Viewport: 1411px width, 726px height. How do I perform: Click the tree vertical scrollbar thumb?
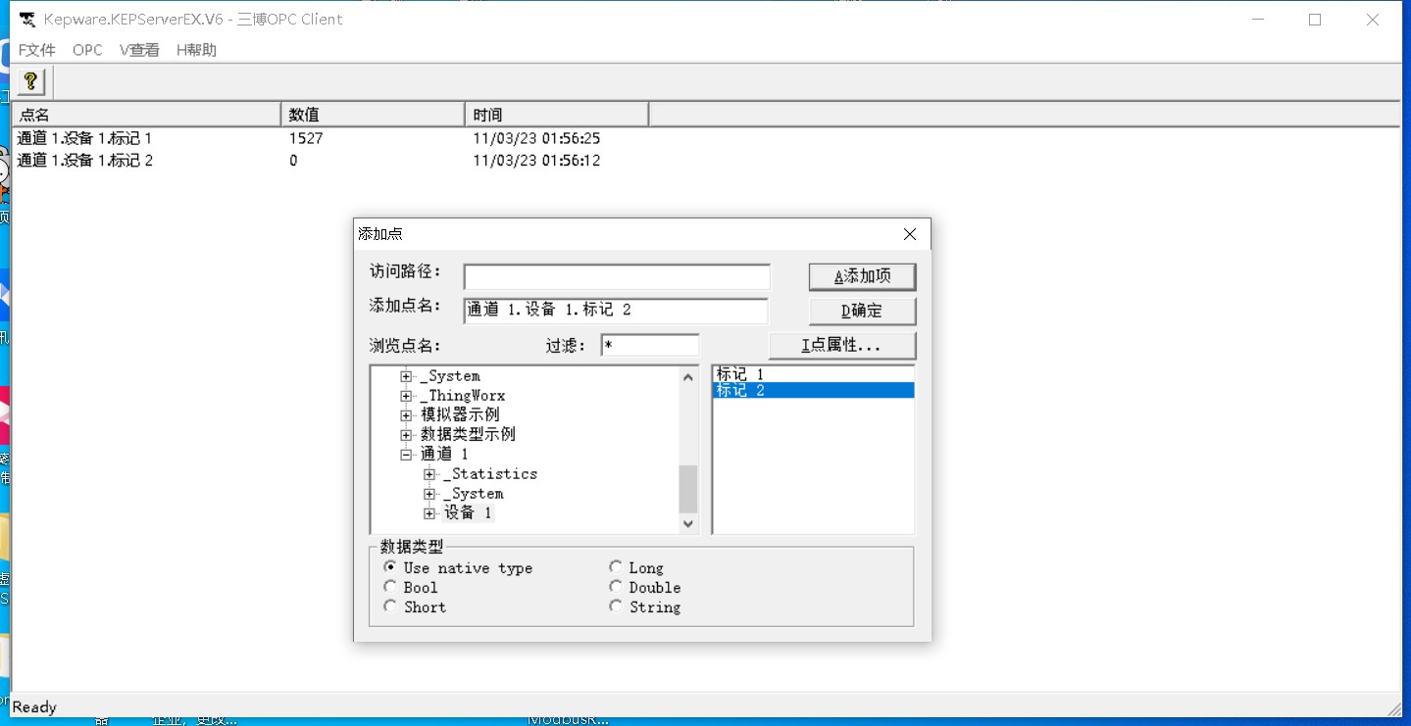pyautogui.click(x=688, y=489)
